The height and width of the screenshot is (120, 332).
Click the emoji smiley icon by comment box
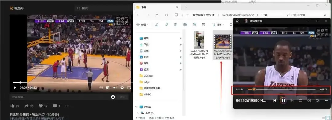113,97
